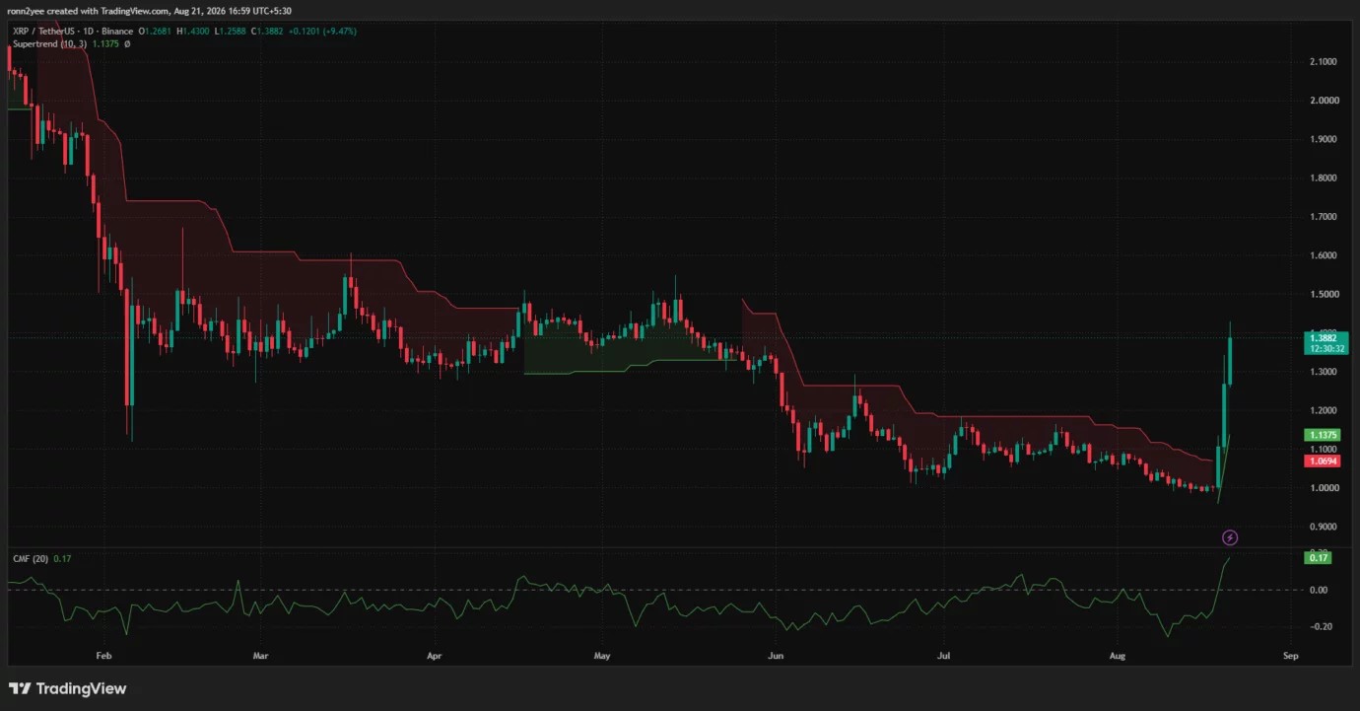The width and height of the screenshot is (1360, 711).
Task: Click the Feb label on time axis
Action: pyautogui.click(x=103, y=655)
